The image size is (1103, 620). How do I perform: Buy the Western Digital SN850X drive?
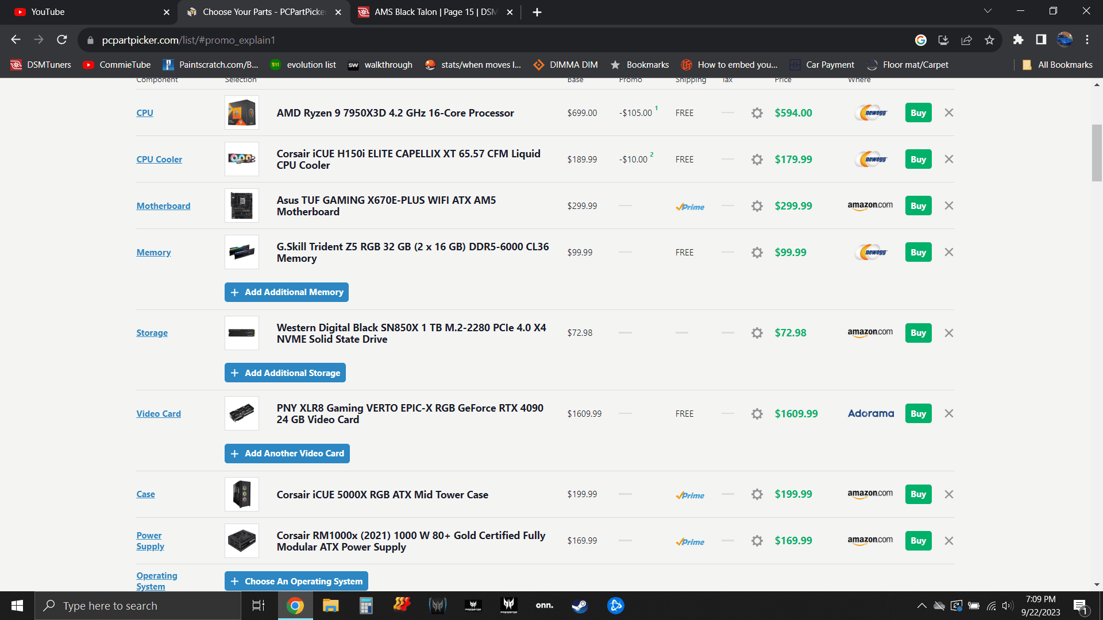[918, 333]
